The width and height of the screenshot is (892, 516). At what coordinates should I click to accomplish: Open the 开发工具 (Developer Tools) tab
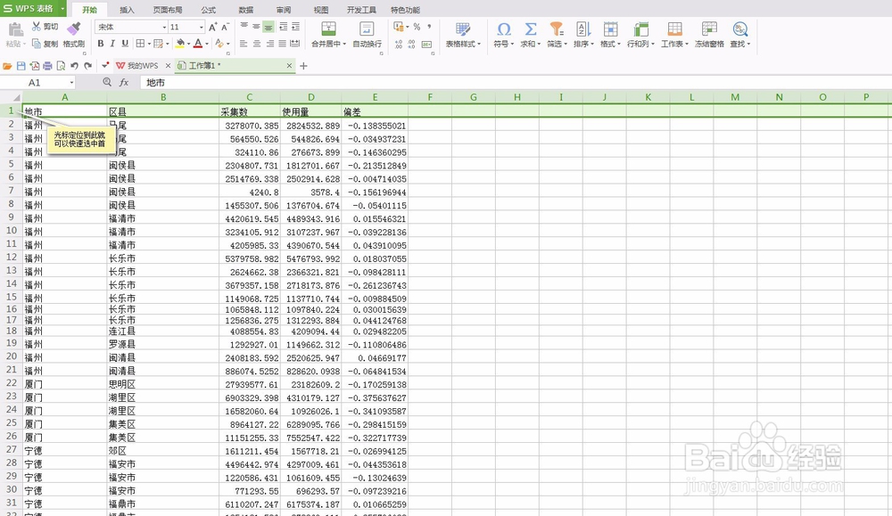coord(361,10)
